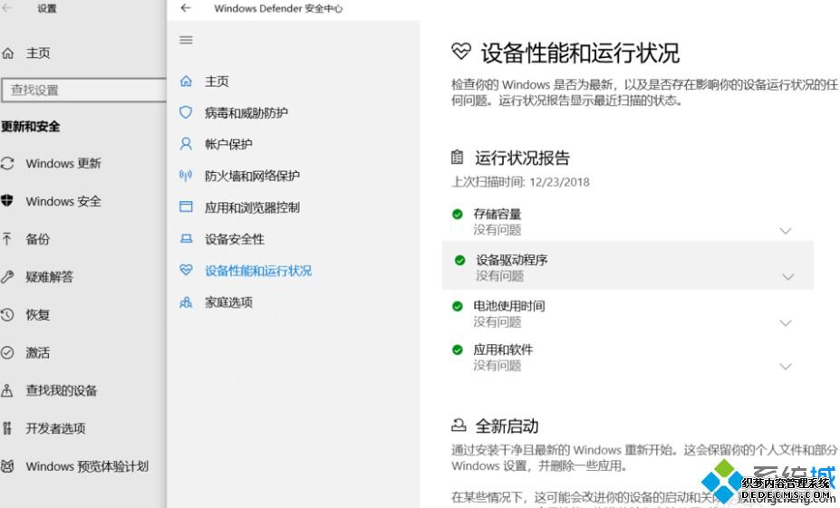Click the heart icon for device performance
This screenshot has width=840, height=508.
pos(186,271)
